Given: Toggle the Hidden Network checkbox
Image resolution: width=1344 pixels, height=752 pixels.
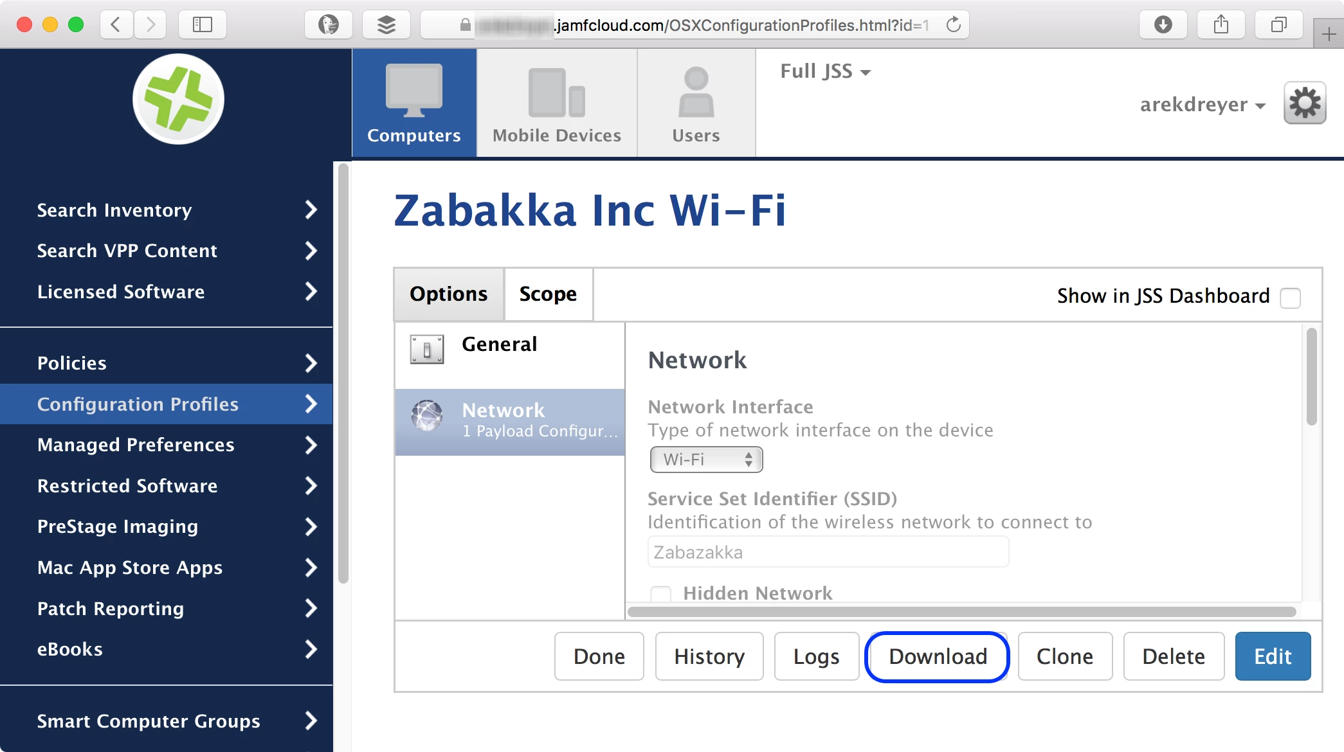Looking at the screenshot, I should click(660, 593).
